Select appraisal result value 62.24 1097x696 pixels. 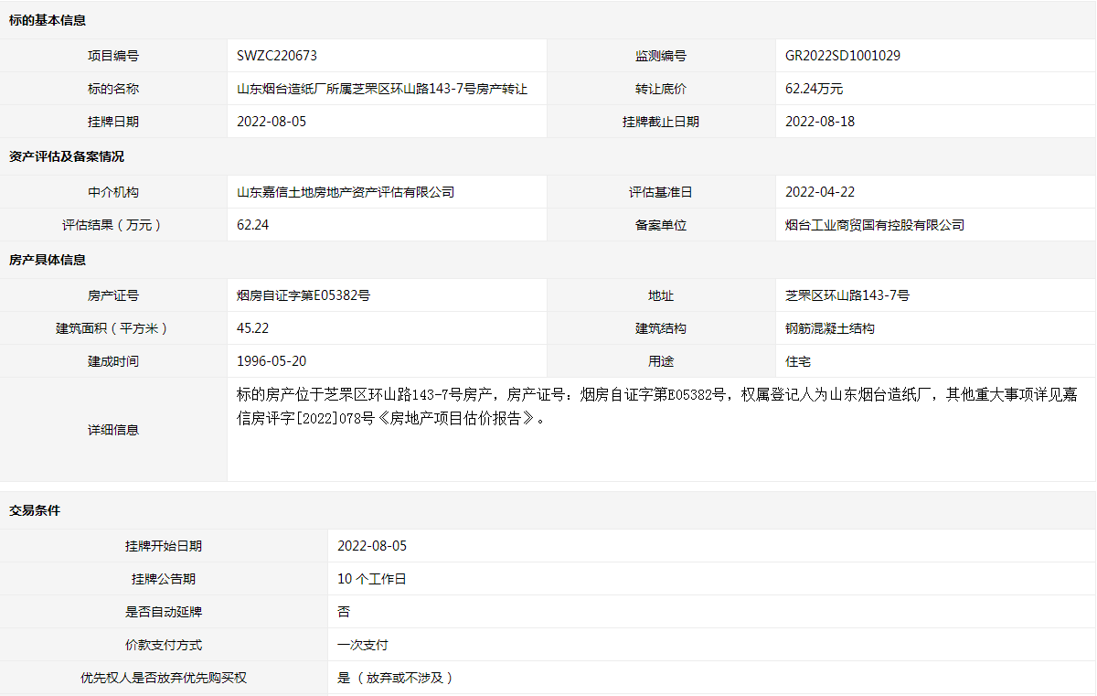click(x=252, y=225)
